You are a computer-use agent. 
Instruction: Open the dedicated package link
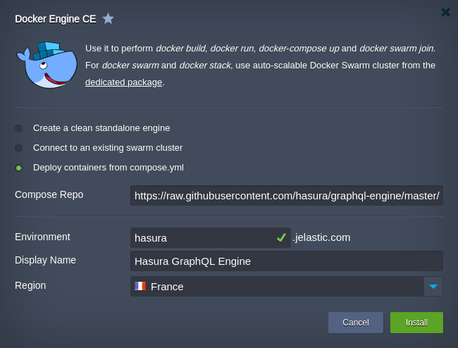pyautogui.click(x=123, y=82)
